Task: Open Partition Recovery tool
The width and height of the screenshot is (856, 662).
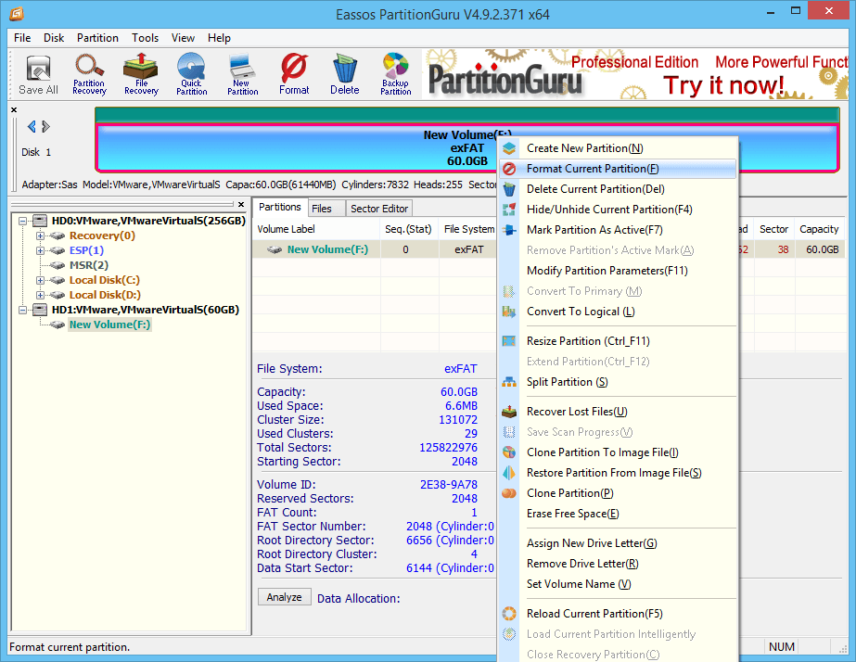Action: coord(90,75)
